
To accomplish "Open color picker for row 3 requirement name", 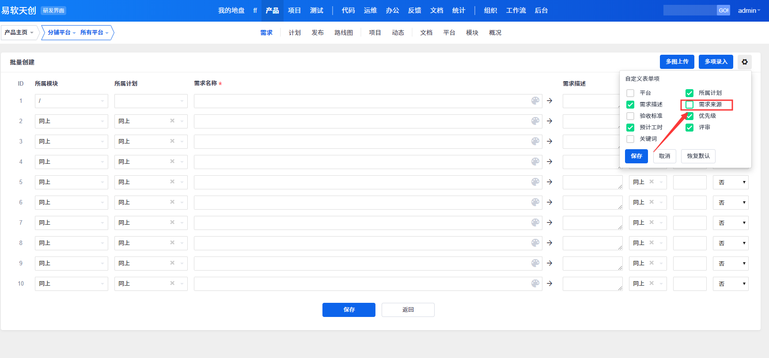I will coord(535,141).
